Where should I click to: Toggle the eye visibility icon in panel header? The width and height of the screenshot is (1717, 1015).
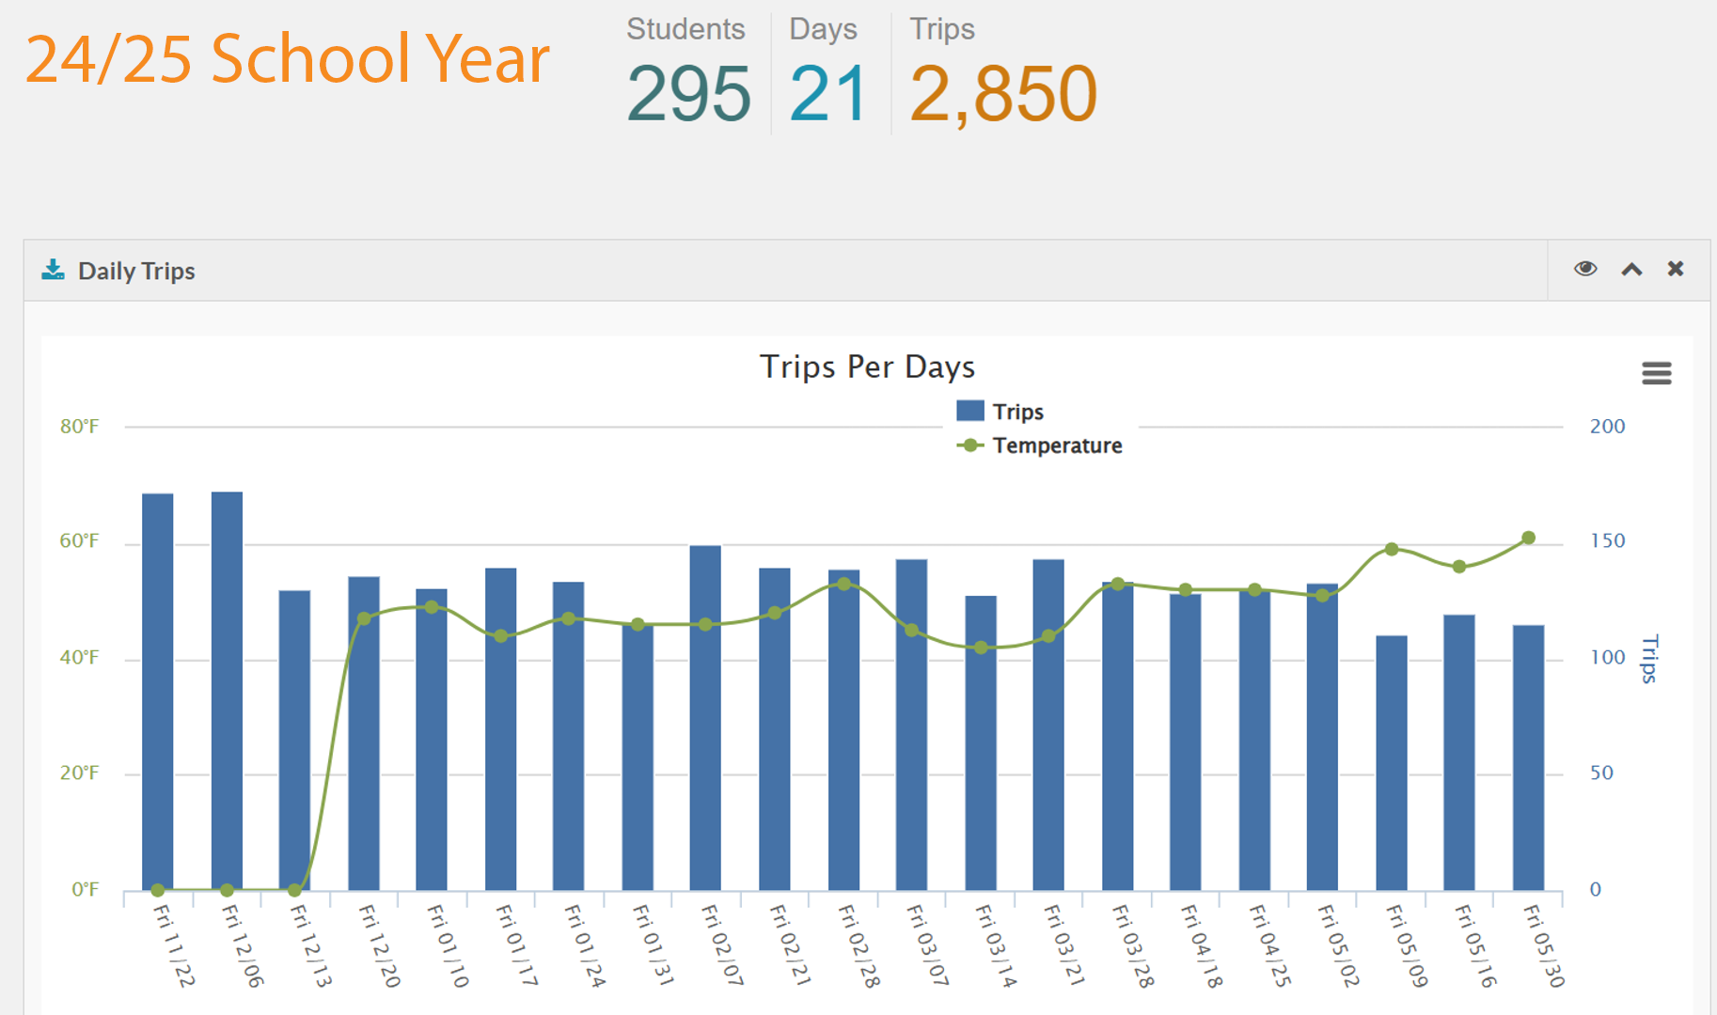pyautogui.click(x=1585, y=270)
